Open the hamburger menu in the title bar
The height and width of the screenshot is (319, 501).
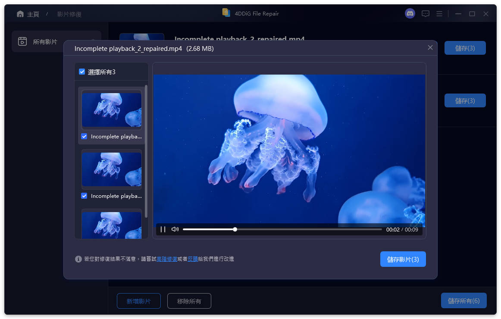(x=439, y=13)
